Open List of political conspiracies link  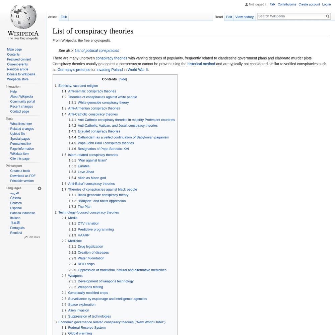97,51
